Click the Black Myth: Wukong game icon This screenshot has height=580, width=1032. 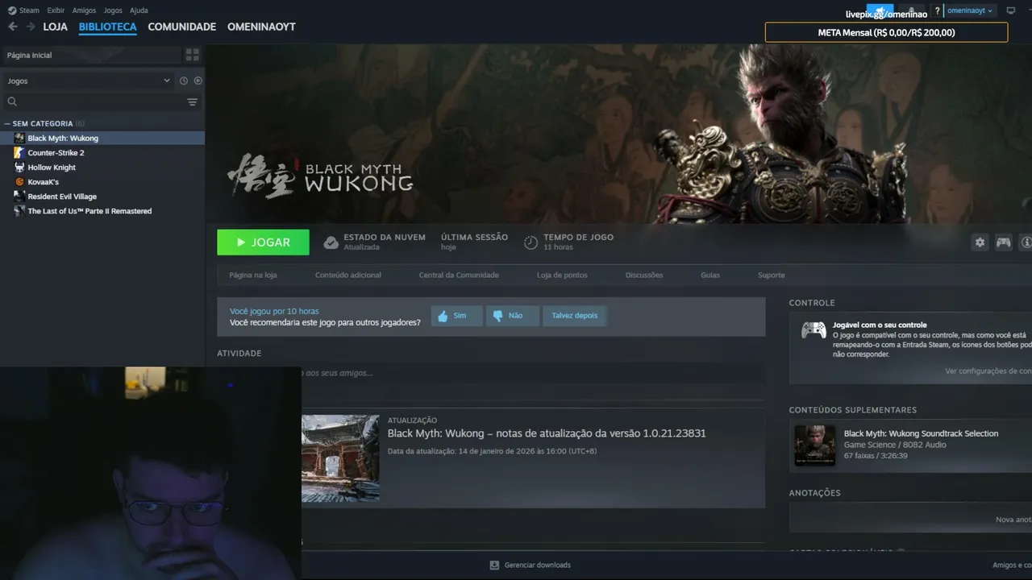pyautogui.click(x=19, y=138)
